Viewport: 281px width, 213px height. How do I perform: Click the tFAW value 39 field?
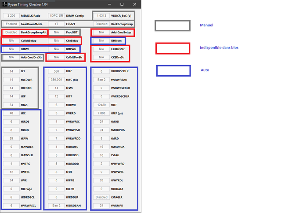coord(11,138)
